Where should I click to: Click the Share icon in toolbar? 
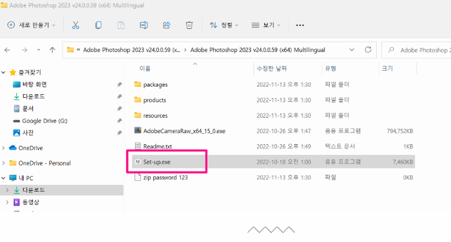click(166, 25)
